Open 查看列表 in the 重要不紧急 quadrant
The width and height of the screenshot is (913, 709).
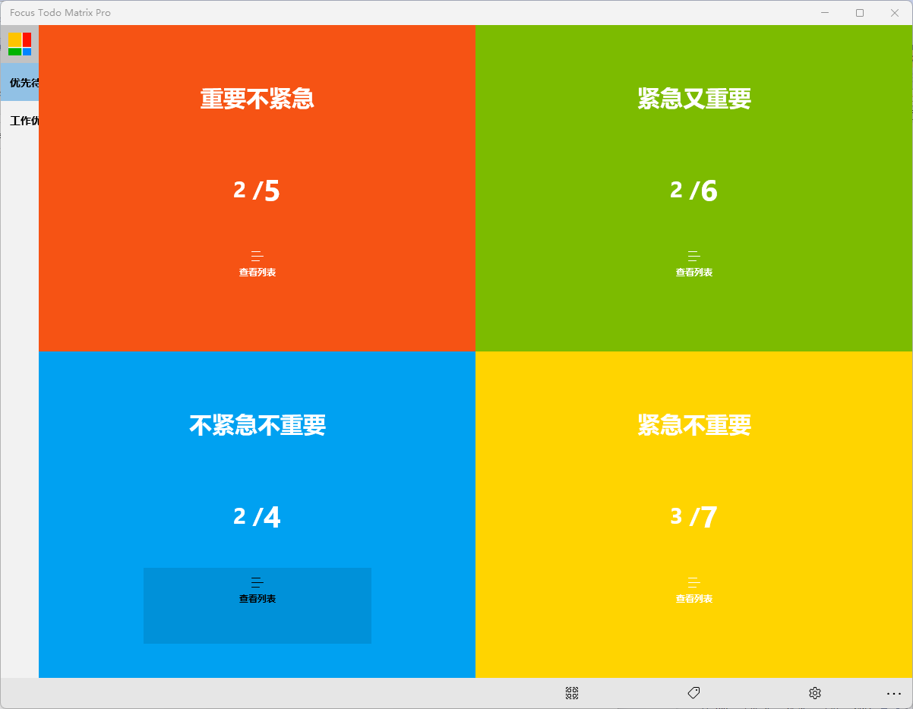(257, 271)
